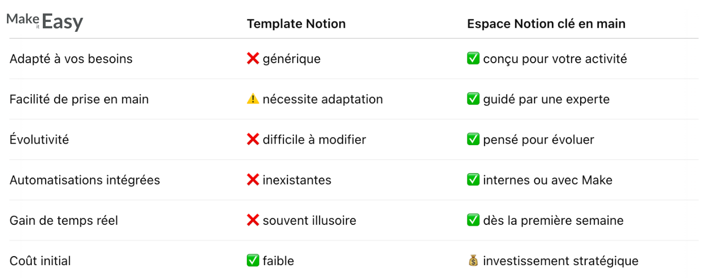This screenshot has width=702, height=278.
Task: Click the Make it Easy logo
Action: coord(45,21)
